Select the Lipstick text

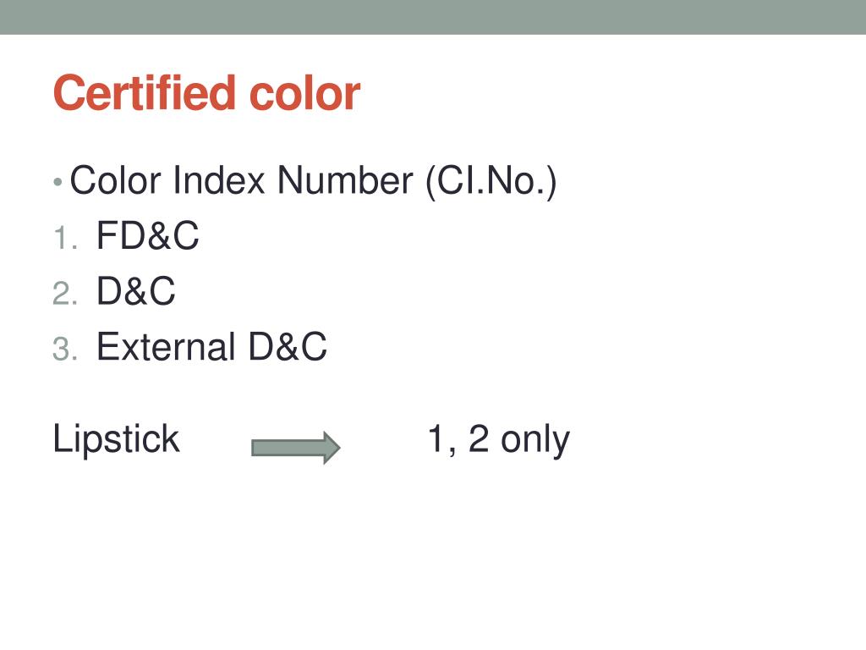point(116,439)
